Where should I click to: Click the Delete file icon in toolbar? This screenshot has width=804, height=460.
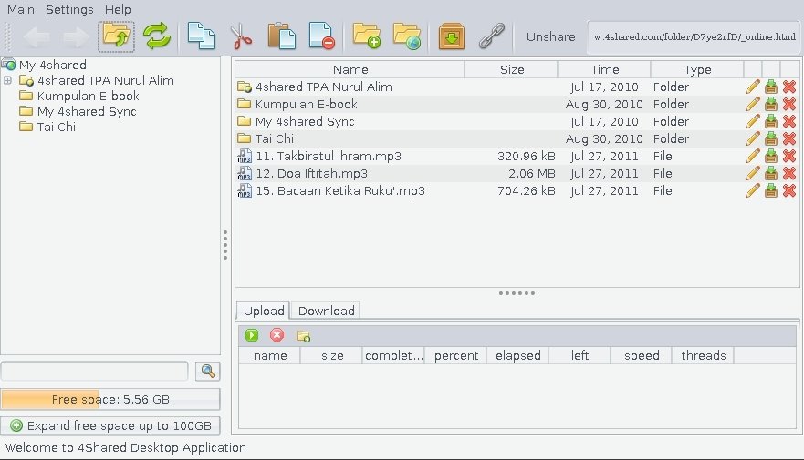[x=321, y=36]
